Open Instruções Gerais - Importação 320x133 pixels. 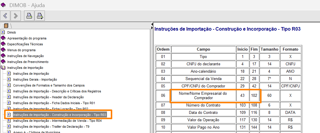(35, 79)
